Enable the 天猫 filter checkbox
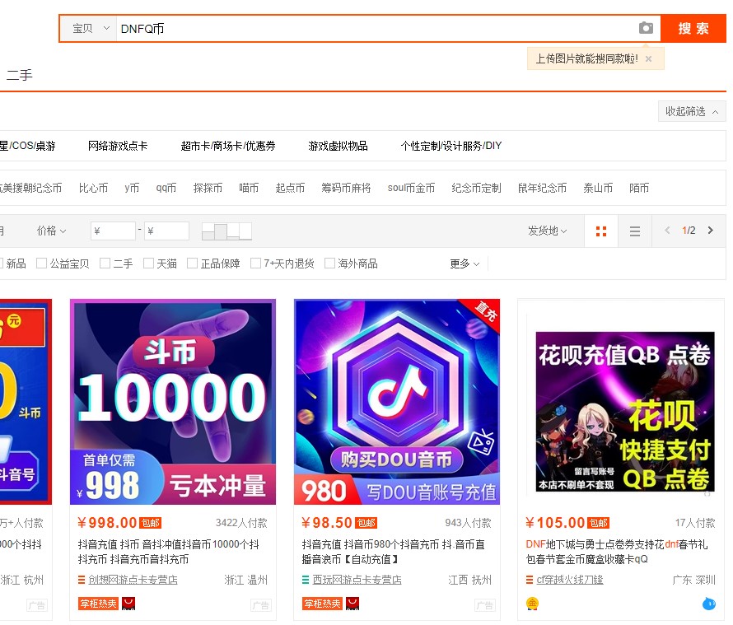 (x=148, y=264)
